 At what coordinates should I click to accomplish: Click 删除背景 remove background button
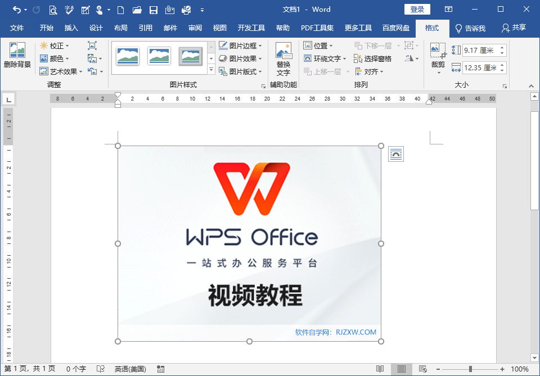[x=17, y=55]
